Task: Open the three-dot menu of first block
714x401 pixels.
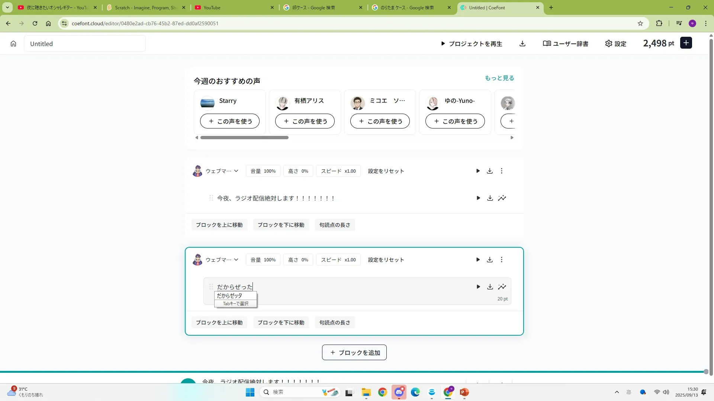Action: tap(502, 171)
